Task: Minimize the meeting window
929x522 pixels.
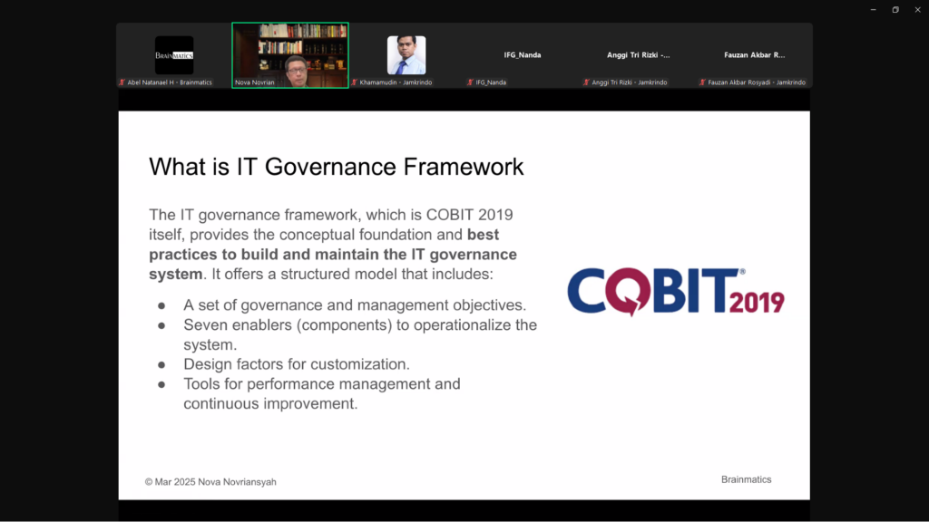Action: coord(873,9)
